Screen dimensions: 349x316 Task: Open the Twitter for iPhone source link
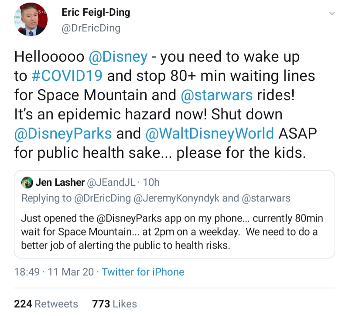(143, 272)
